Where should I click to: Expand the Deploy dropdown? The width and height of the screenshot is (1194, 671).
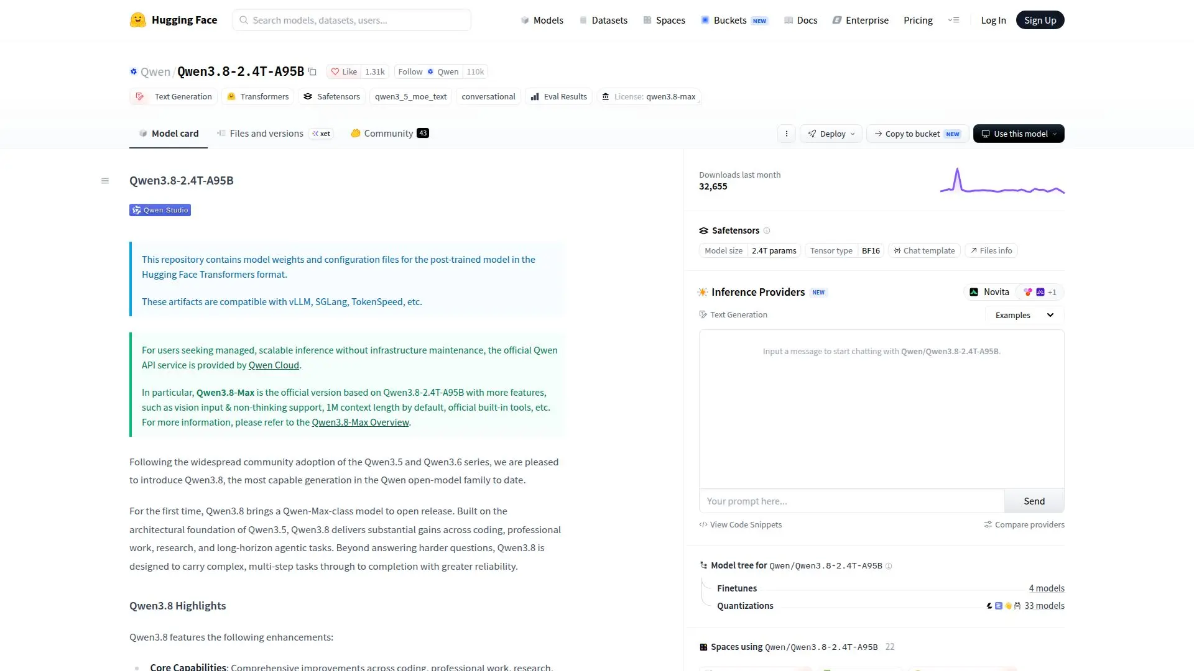click(831, 134)
